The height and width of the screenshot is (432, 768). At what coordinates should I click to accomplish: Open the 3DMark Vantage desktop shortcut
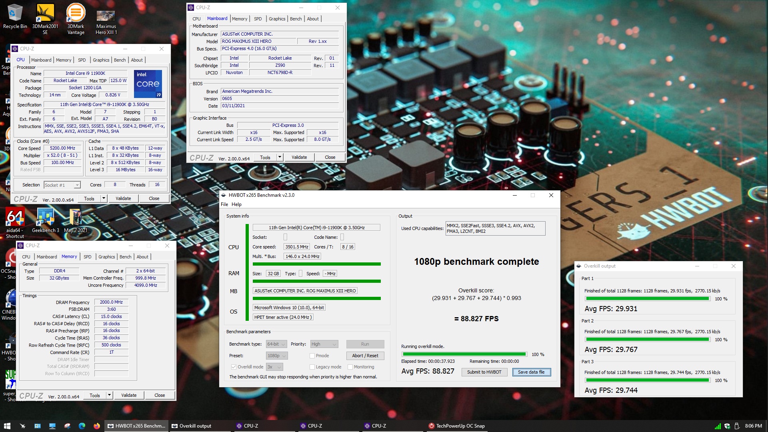(x=76, y=19)
